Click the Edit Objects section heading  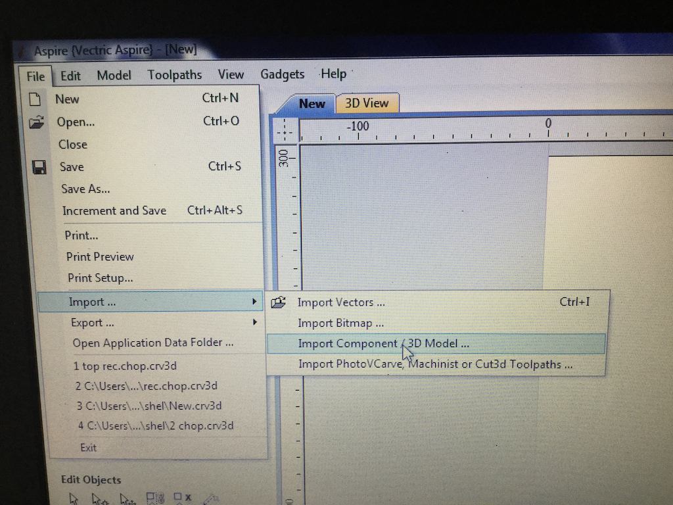click(91, 479)
